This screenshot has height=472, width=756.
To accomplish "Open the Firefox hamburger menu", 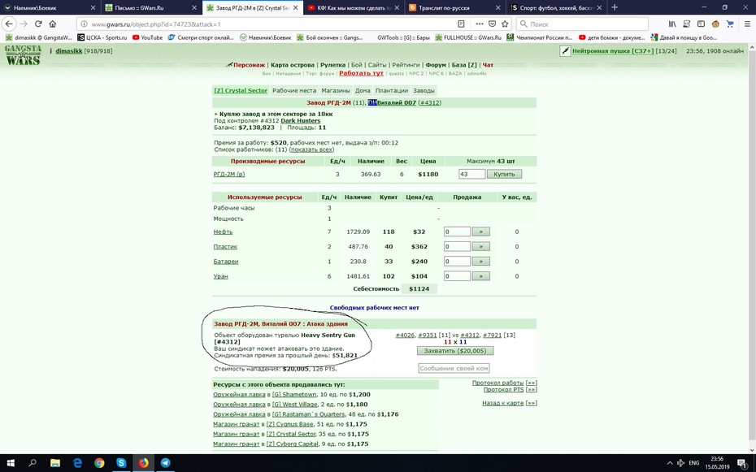I will (747, 24).
